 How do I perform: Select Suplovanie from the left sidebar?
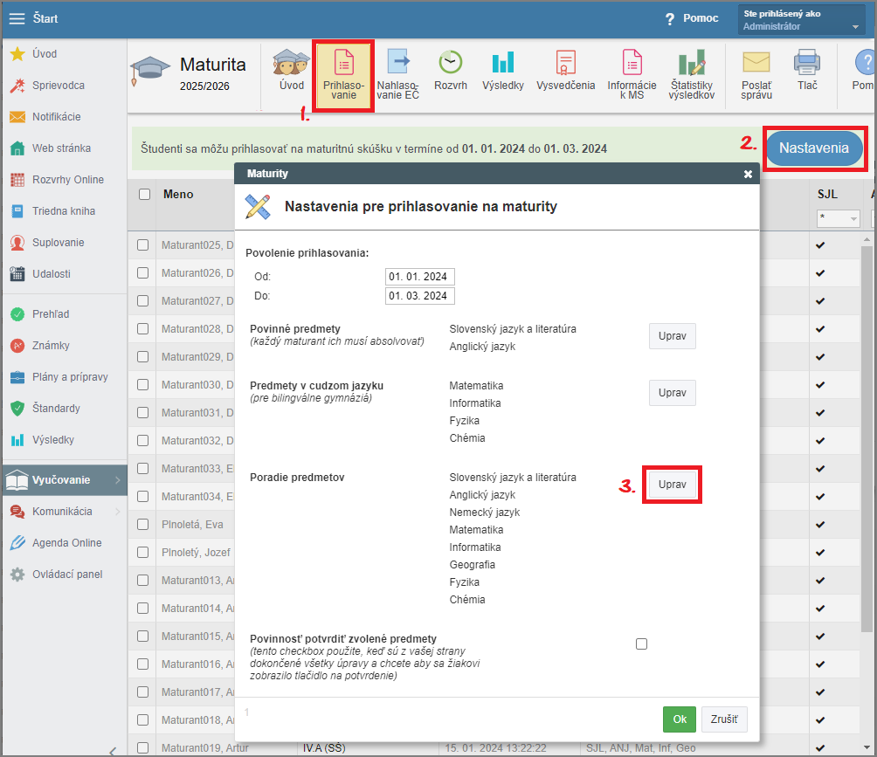coord(59,243)
